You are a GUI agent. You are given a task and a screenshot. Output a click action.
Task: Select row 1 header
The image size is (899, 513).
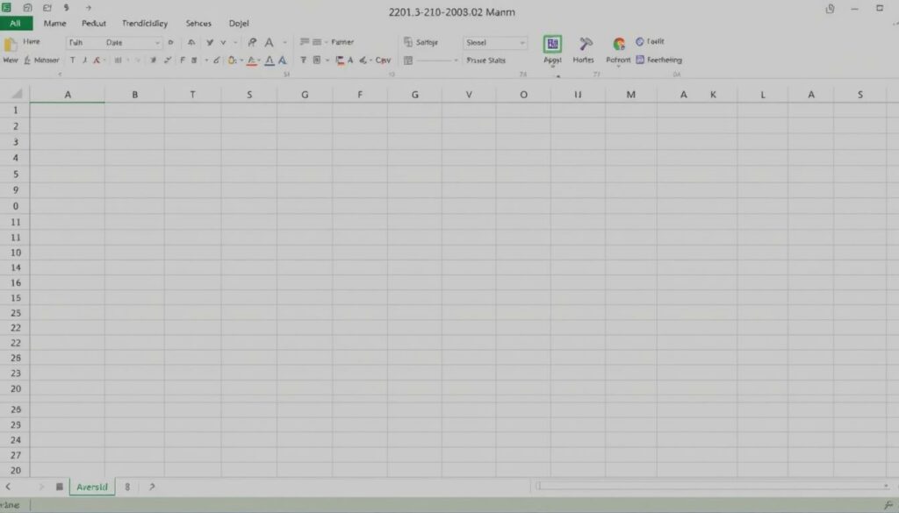tap(16, 110)
